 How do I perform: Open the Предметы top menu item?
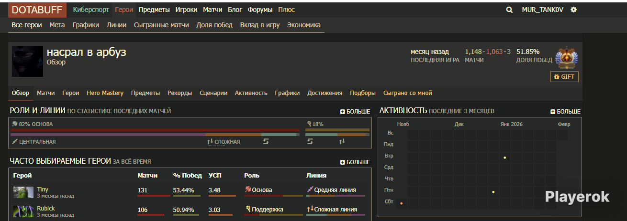pos(154,10)
